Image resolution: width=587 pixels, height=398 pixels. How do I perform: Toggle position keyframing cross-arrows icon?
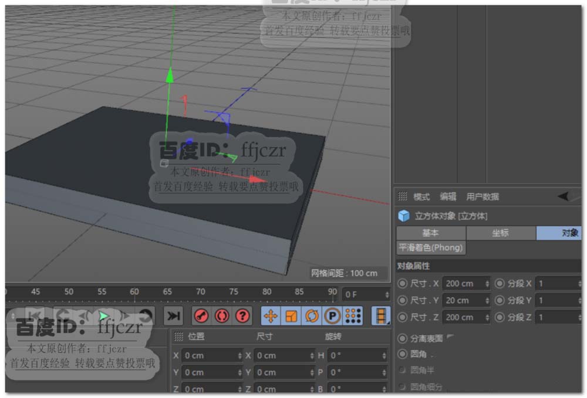[x=271, y=316]
